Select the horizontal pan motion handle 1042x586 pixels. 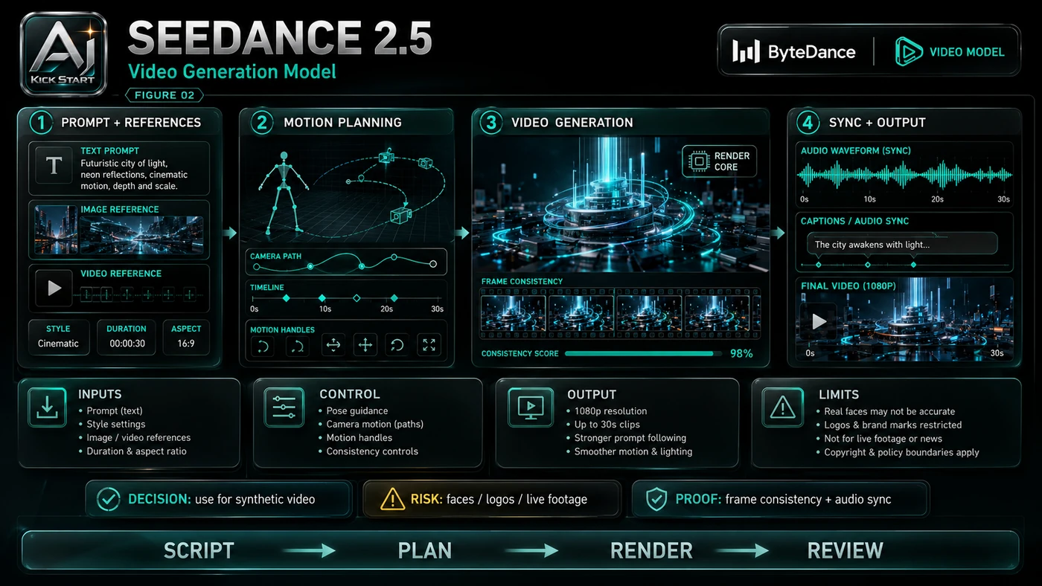click(333, 345)
